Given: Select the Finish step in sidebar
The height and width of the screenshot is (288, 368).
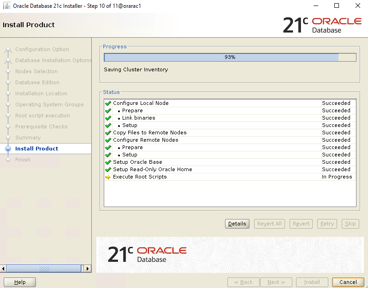Looking at the screenshot, I should (23, 160).
